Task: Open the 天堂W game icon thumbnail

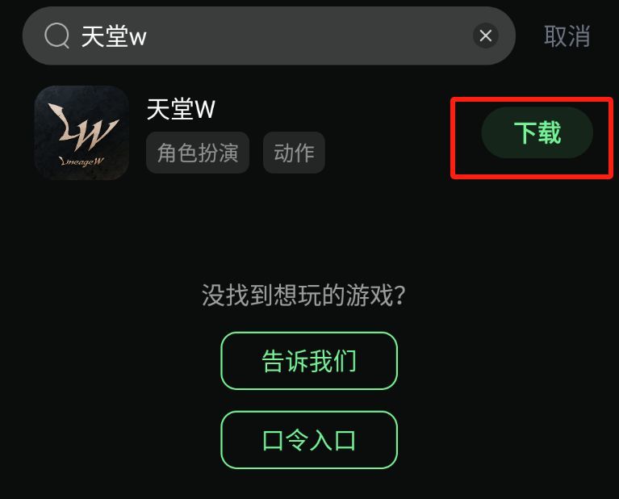Action: pyautogui.click(x=82, y=132)
